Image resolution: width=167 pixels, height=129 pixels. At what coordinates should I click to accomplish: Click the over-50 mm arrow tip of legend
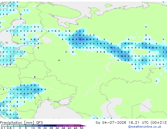coord(84,126)
